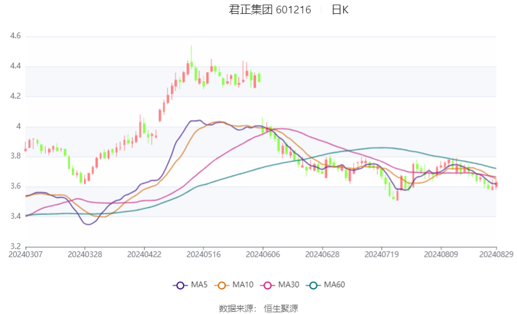Toggle the MA10 legend marker
This screenshot has height=314, width=517.
pyautogui.click(x=222, y=285)
